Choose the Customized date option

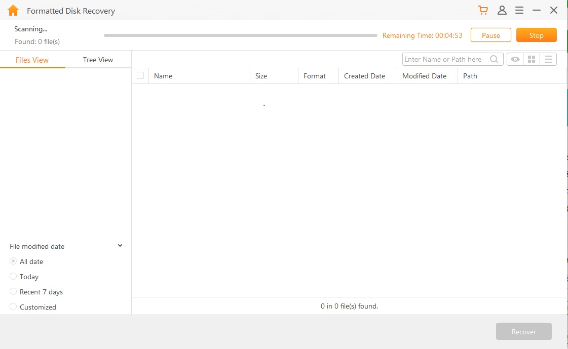14,307
